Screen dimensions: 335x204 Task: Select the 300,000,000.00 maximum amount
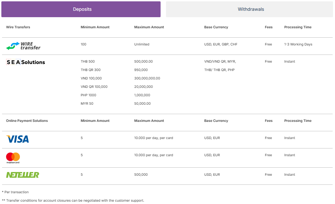[147, 78]
